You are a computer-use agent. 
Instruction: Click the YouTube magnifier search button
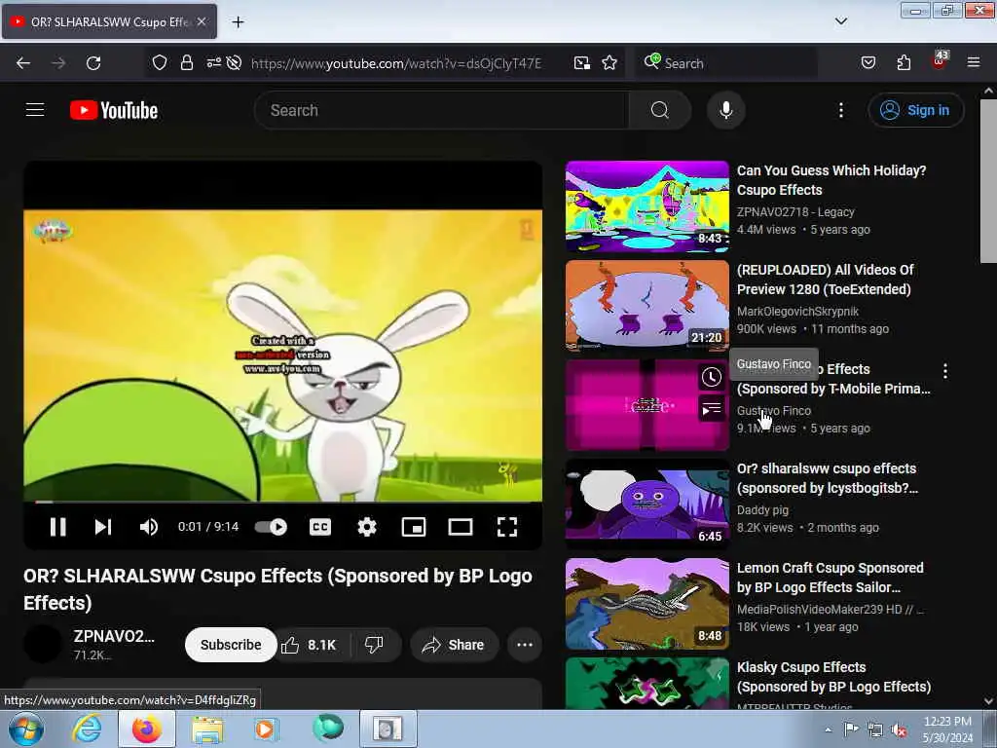coord(660,110)
